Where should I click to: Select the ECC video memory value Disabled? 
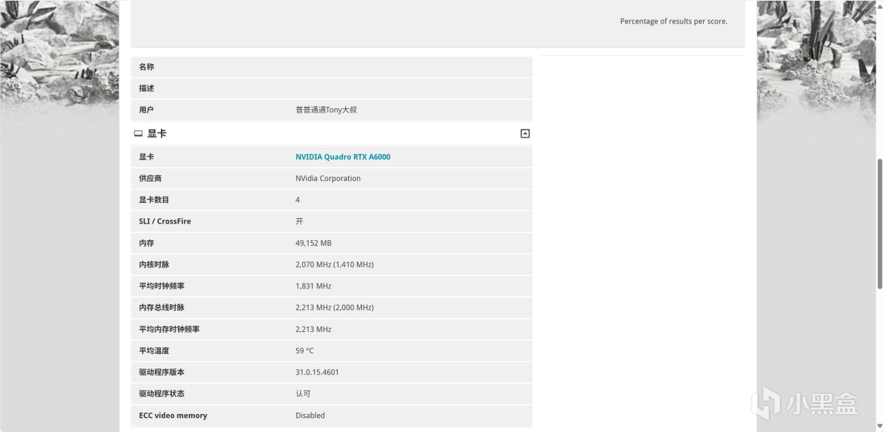[x=310, y=415]
